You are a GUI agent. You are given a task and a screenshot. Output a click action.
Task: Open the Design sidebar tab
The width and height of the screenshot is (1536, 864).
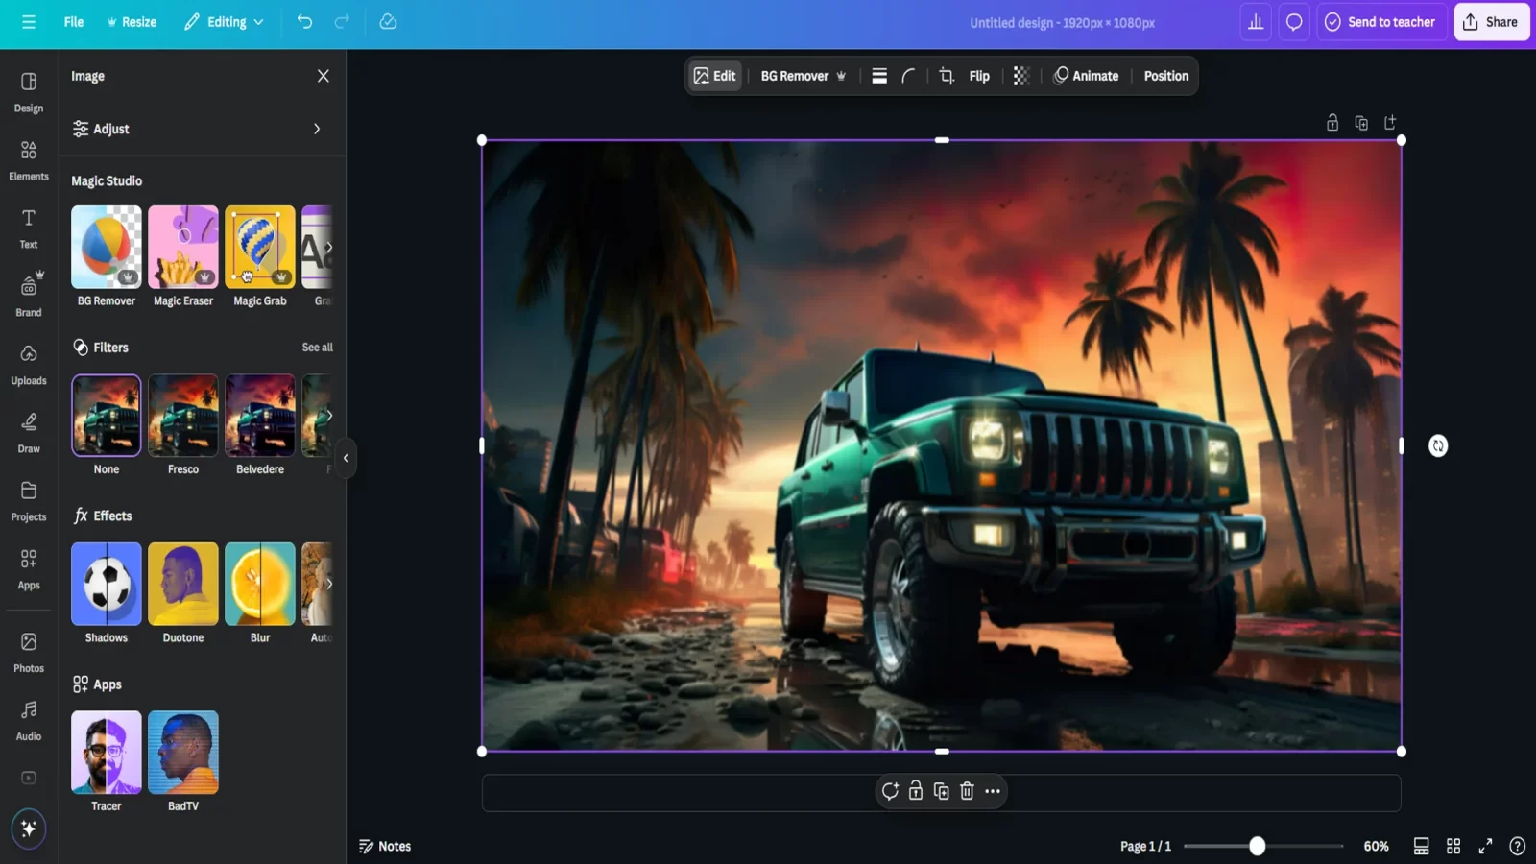[29, 92]
